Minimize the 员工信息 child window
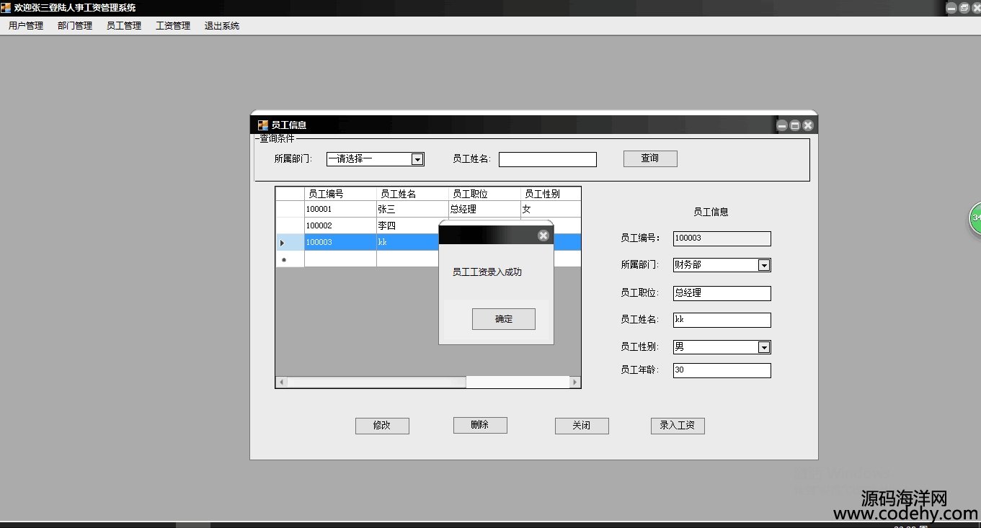This screenshot has height=528, width=981. (x=782, y=125)
